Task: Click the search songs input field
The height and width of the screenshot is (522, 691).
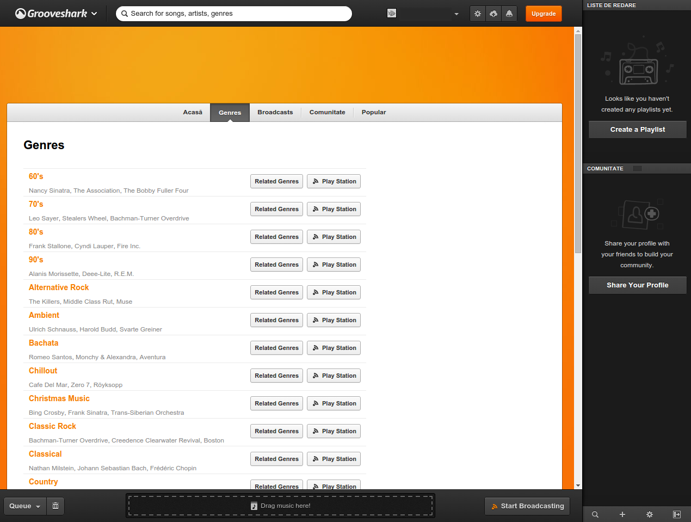Action: [x=234, y=14]
